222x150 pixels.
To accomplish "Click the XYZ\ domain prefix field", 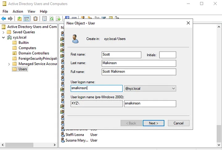I will click(x=97, y=104).
